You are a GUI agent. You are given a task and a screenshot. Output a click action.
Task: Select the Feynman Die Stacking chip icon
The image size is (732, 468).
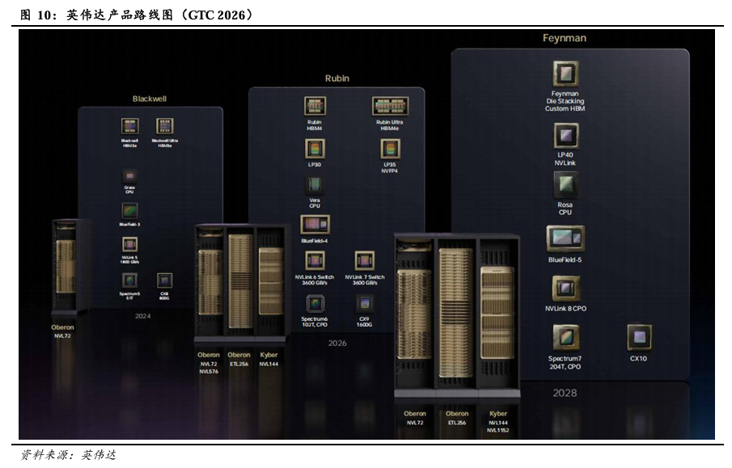click(565, 74)
